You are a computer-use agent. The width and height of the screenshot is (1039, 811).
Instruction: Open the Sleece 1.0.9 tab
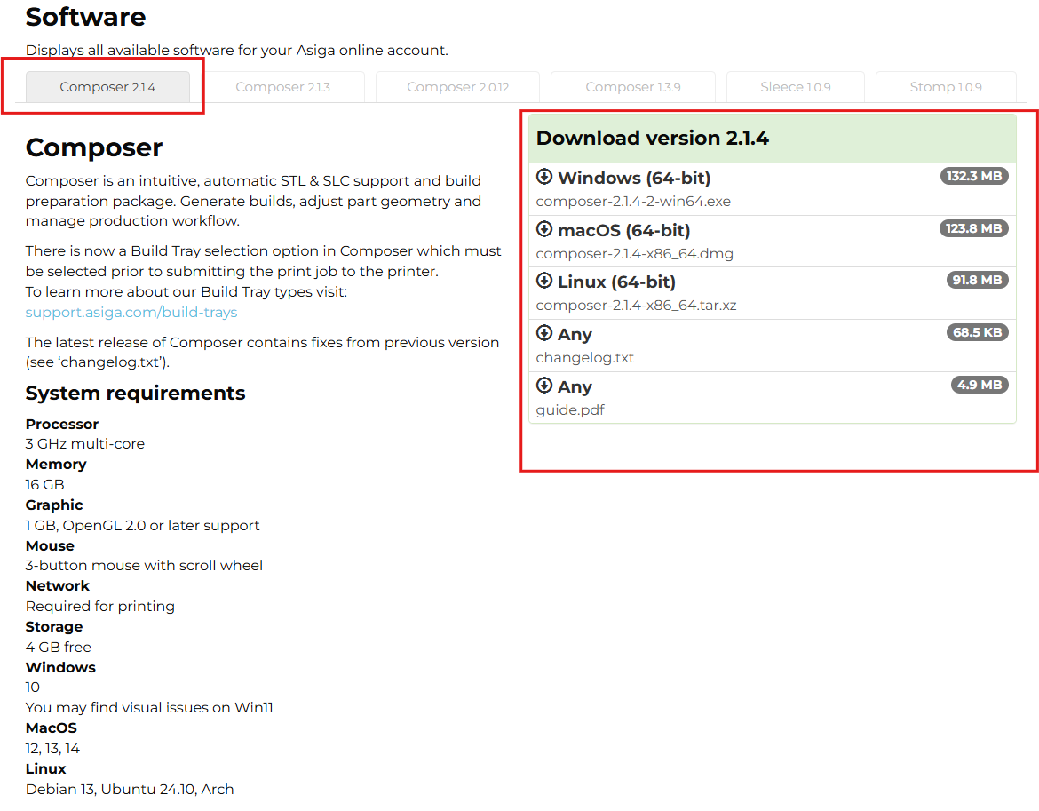click(795, 87)
